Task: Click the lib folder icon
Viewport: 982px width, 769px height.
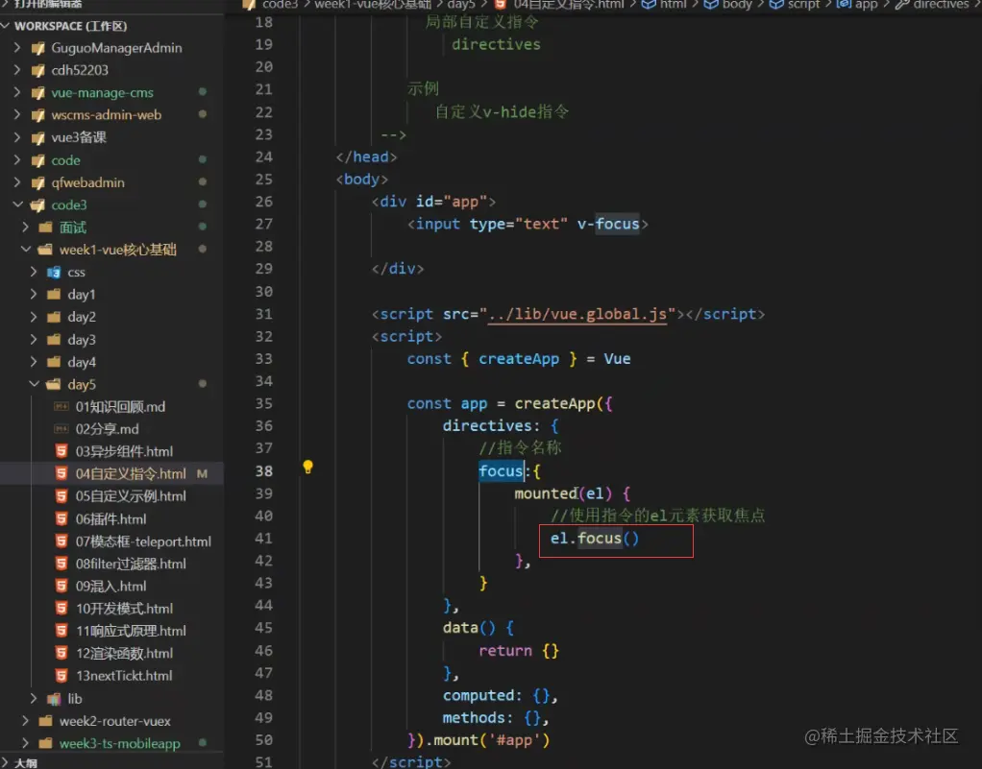Action: 54,698
